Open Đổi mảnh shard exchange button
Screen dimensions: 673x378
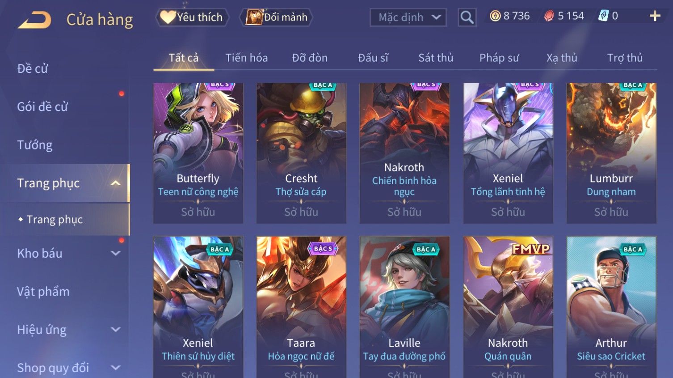point(276,17)
